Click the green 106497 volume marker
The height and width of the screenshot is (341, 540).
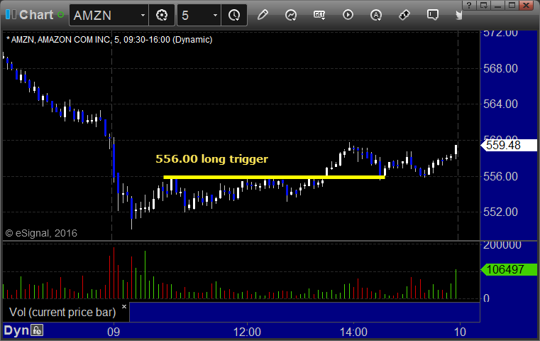(x=509, y=269)
